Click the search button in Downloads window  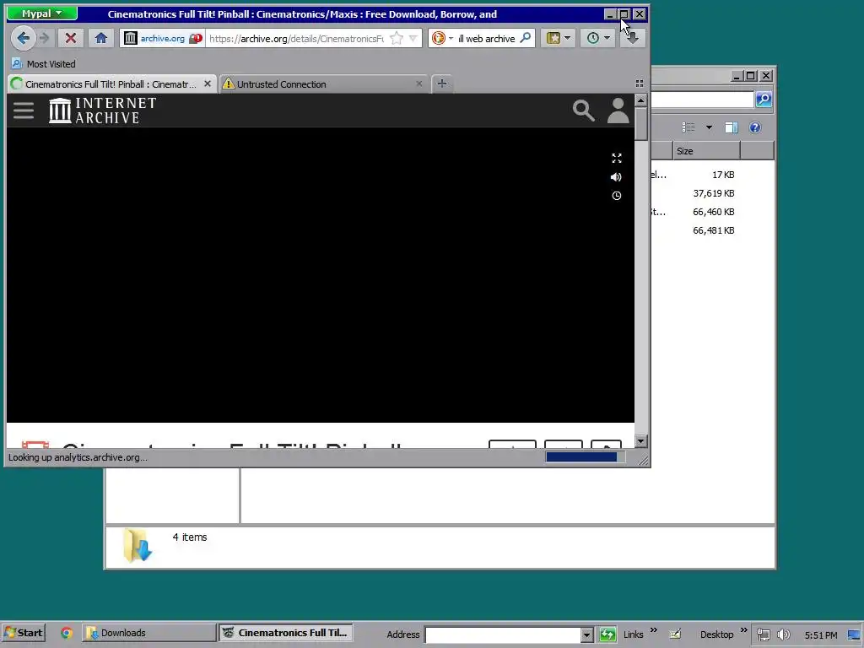pyautogui.click(x=764, y=100)
